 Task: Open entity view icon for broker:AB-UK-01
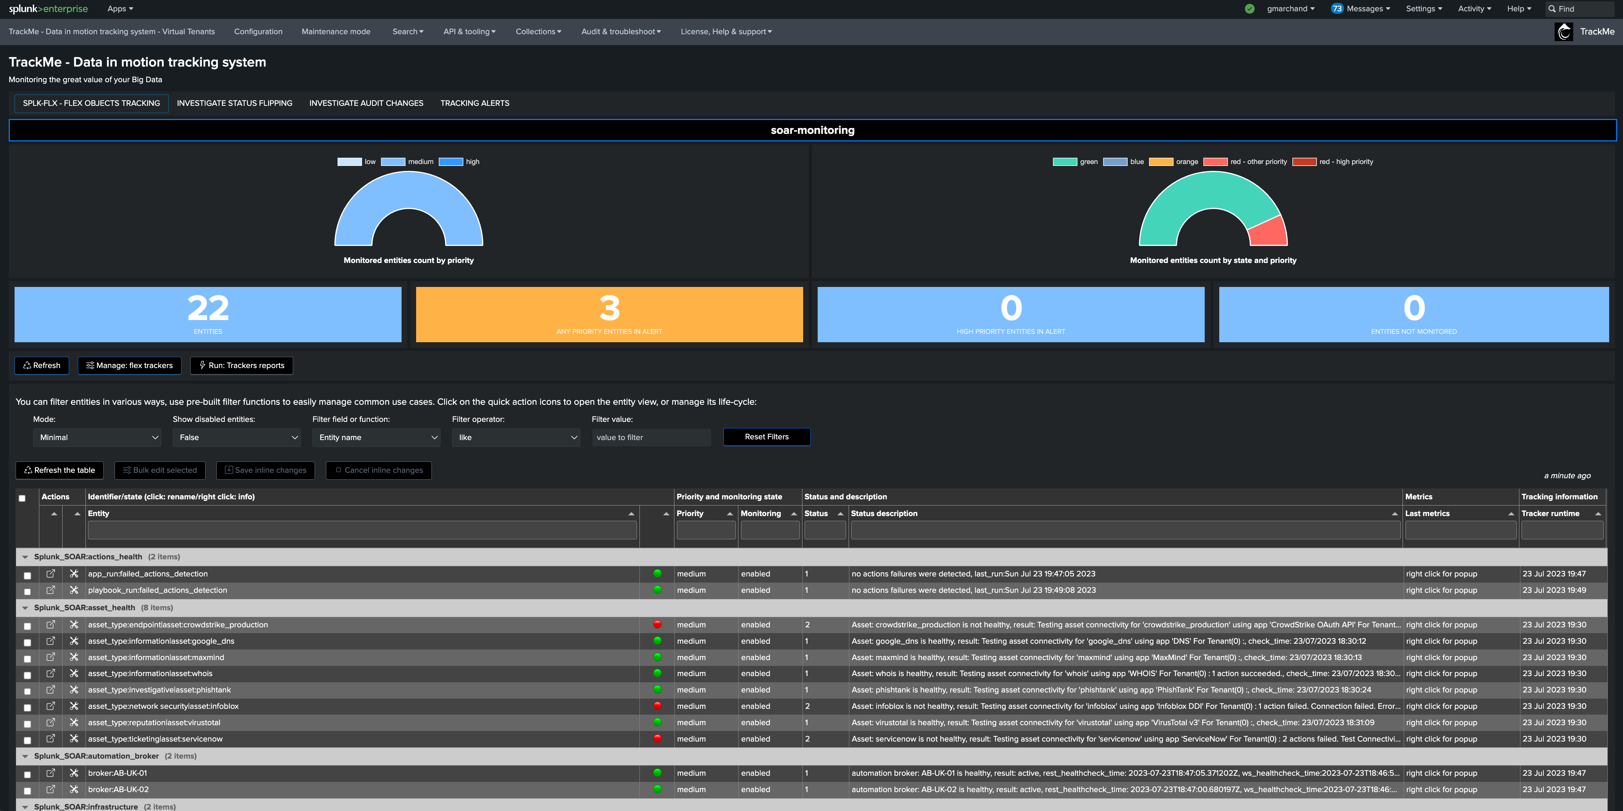pyautogui.click(x=51, y=772)
